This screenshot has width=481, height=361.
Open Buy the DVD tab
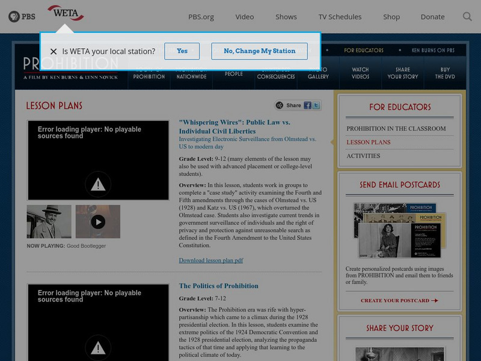click(x=445, y=73)
